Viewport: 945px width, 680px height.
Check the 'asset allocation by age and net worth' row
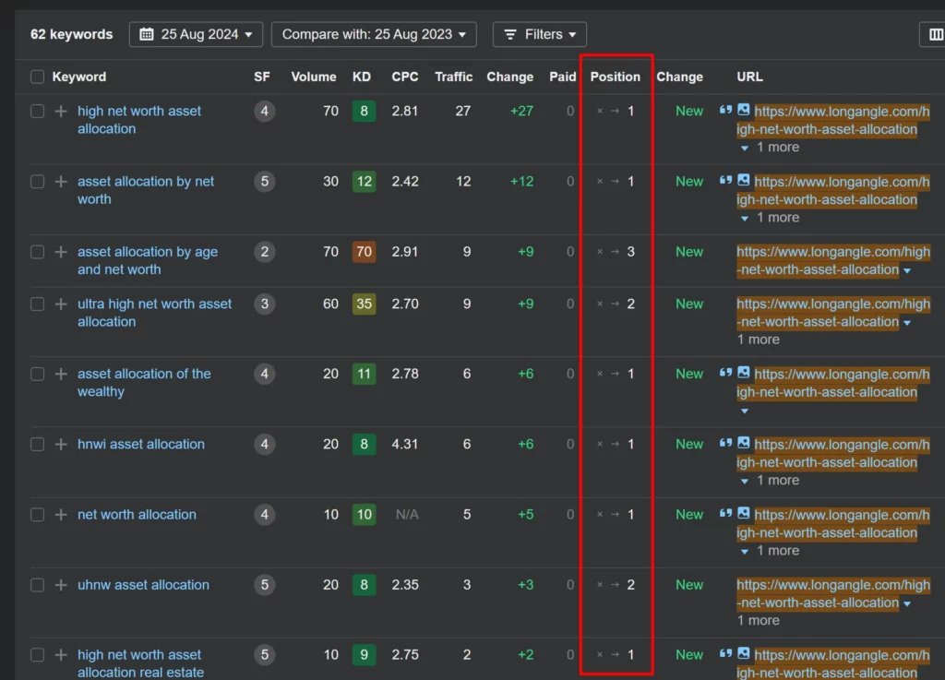point(38,251)
